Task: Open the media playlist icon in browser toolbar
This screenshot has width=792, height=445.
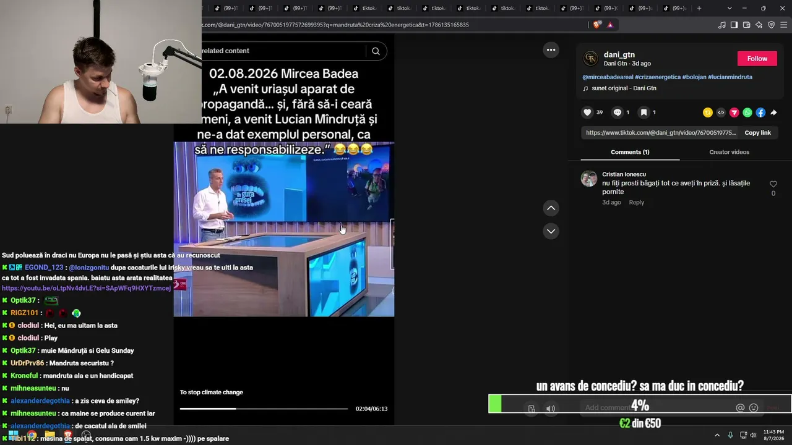Action: [722, 25]
